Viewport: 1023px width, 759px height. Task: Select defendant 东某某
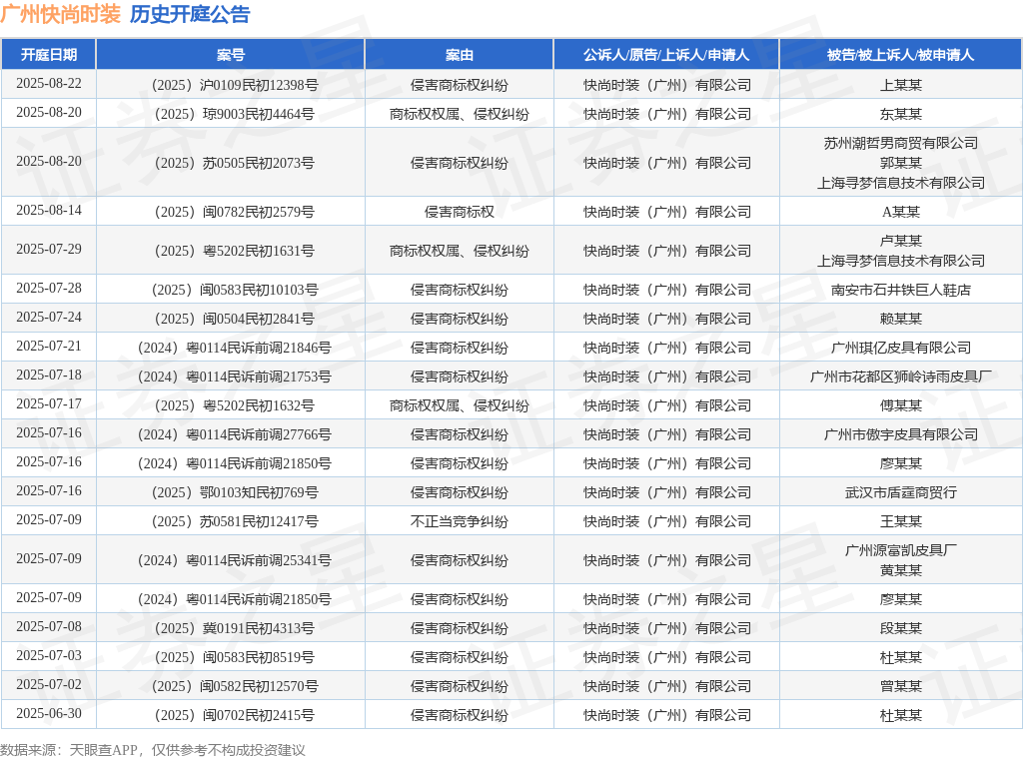point(900,114)
